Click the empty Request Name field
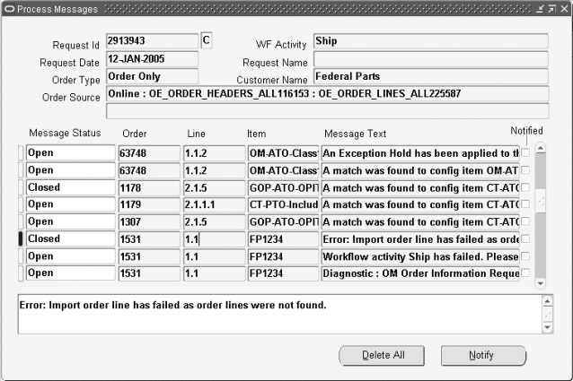 pos(431,58)
